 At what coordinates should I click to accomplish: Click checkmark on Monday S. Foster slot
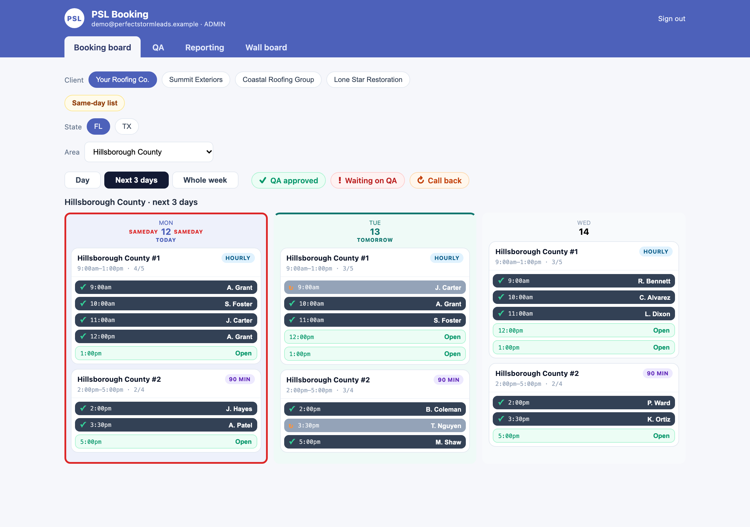[x=83, y=303]
